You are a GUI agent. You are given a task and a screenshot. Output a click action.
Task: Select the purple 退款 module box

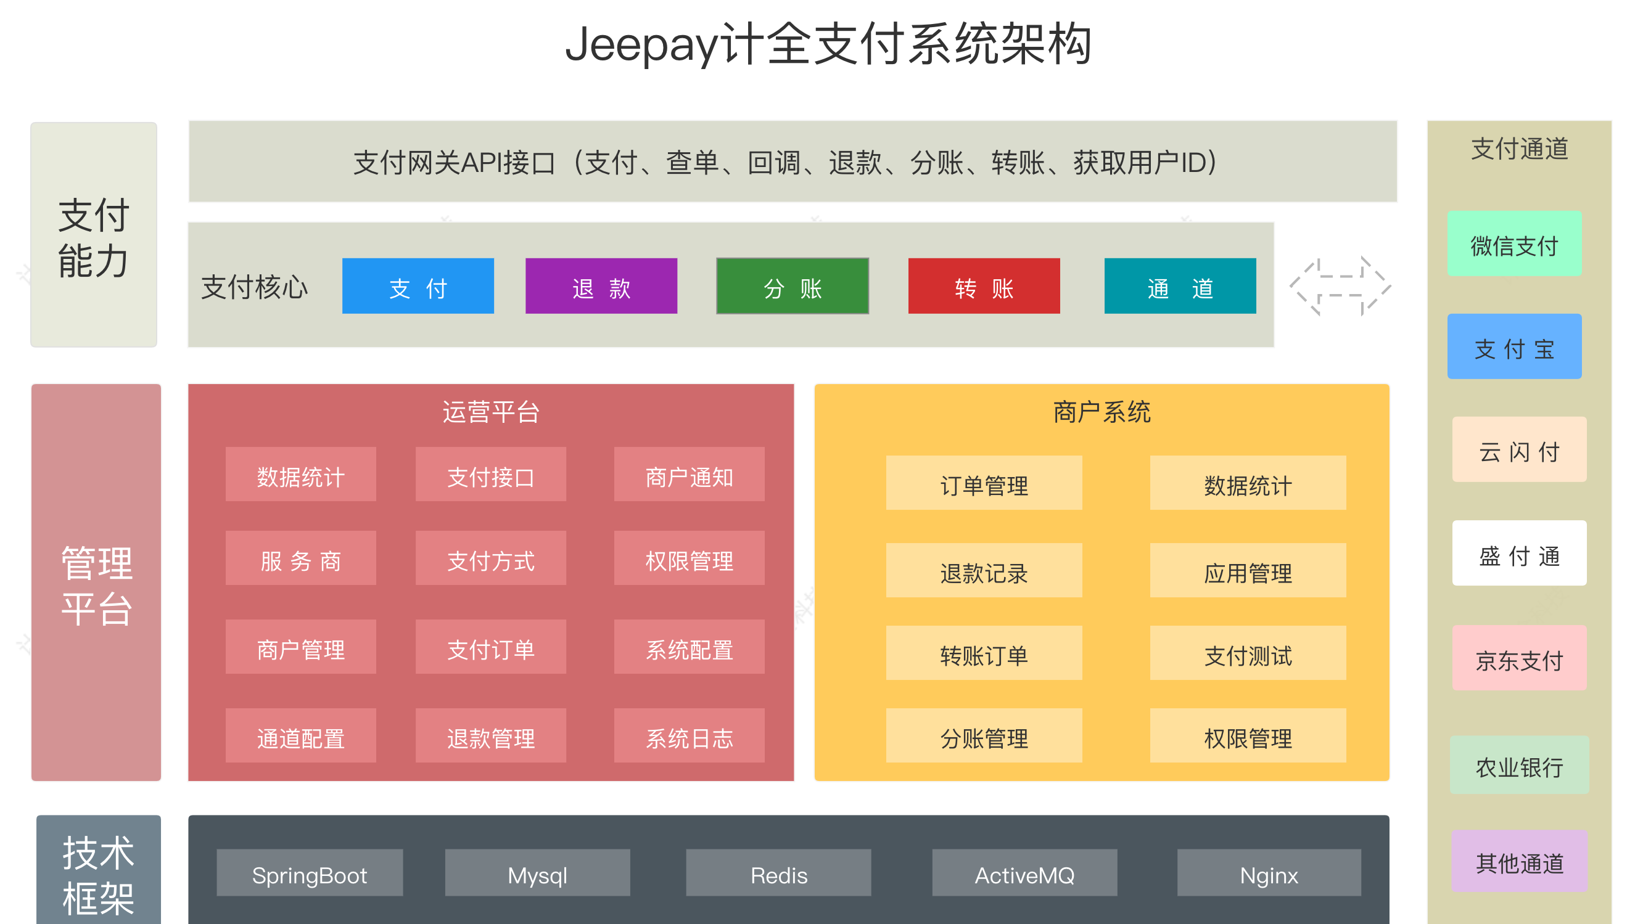pyautogui.click(x=601, y=285)
